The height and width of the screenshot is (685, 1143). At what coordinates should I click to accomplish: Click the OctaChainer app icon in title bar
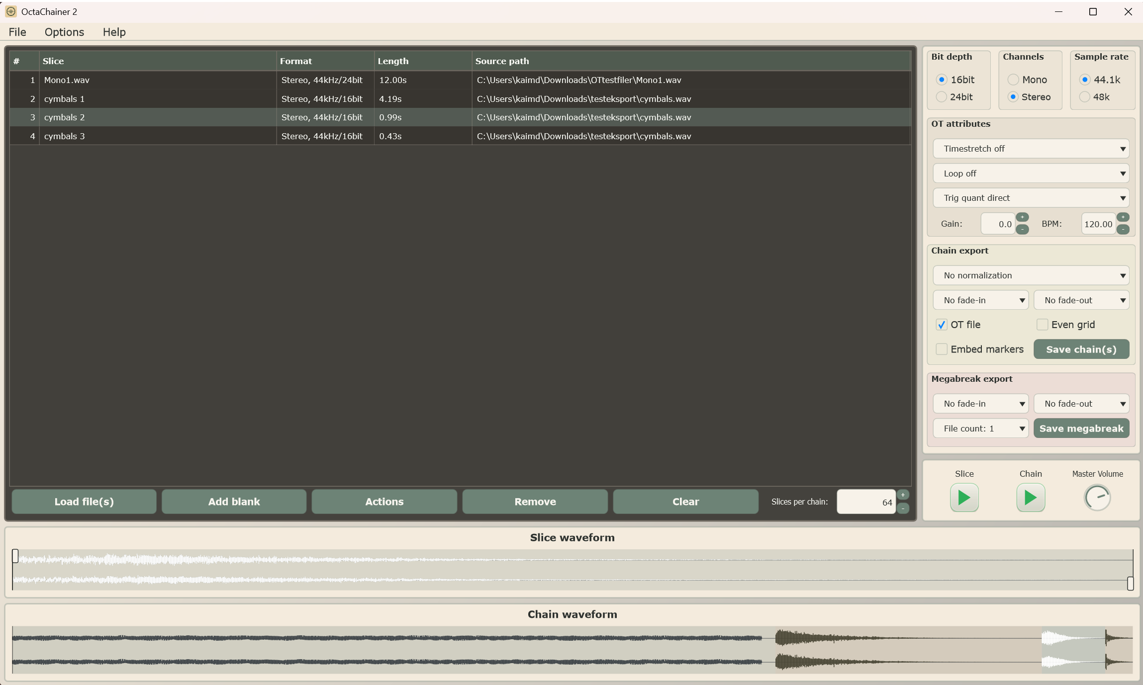(x=11, y=11)
